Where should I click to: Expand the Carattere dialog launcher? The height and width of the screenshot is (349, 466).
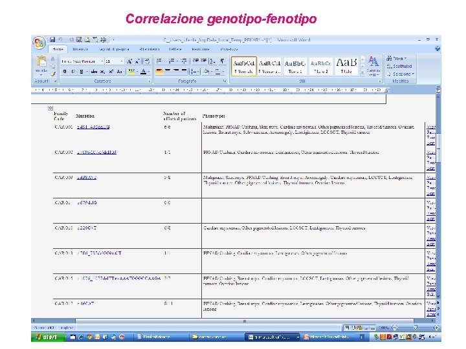pos(150,81)
